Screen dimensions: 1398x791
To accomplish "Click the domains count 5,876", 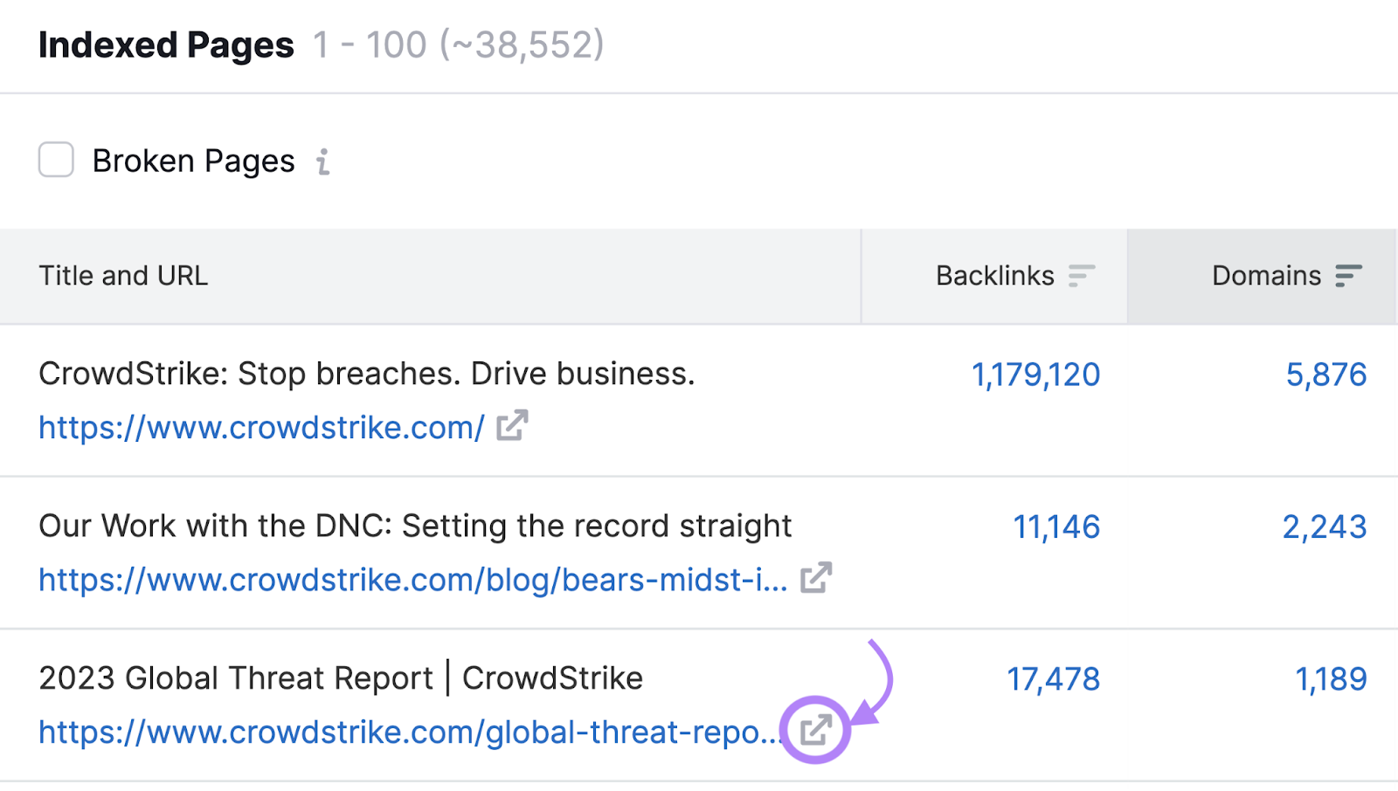I will [x=1327, y=374].
